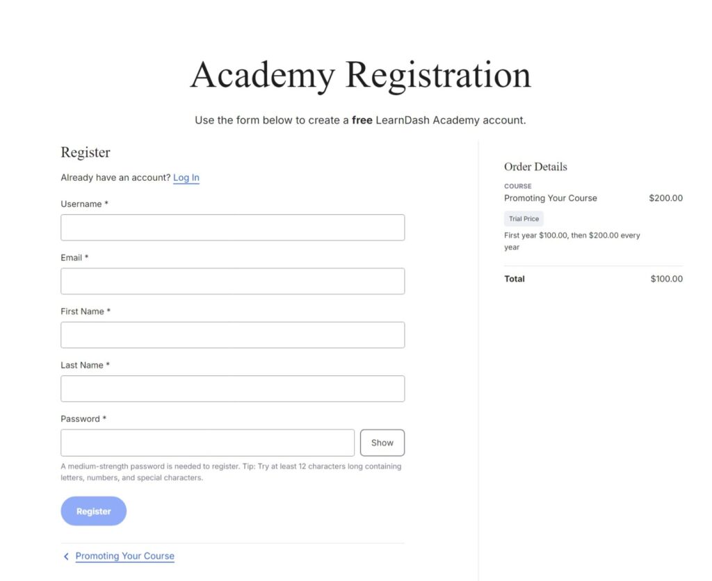Click the back chevron arrow icon
Screen dimensions: 712x581
tap(66, 556)
